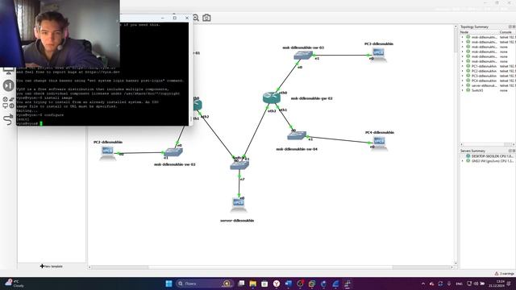Minimize the console terminal window

click(x=163, y=18)
